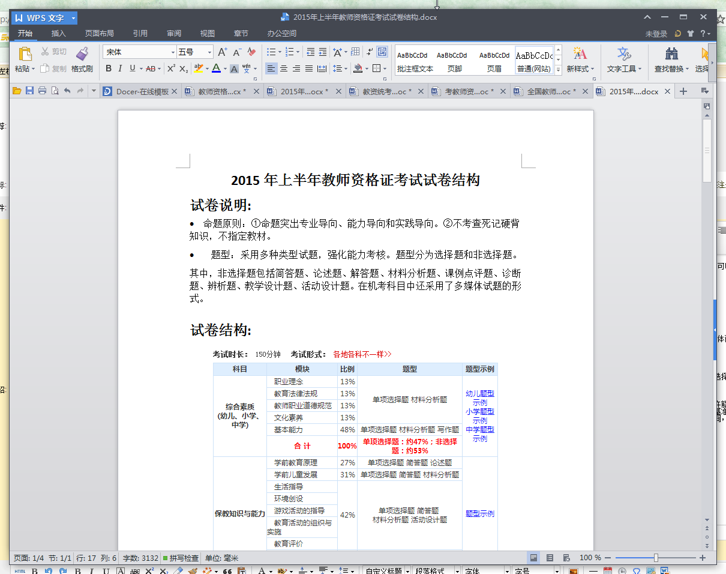This screenshot has width=726, height=574.
Task: Click the character shading A icon
Action: (235, 68)
